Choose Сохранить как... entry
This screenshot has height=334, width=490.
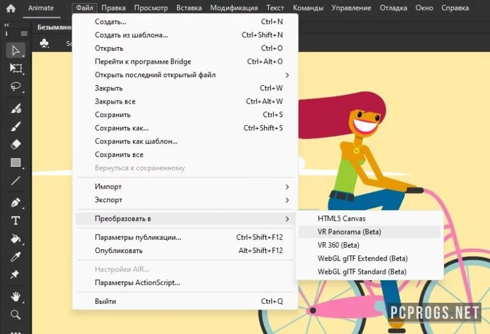[x=185, y=128]
